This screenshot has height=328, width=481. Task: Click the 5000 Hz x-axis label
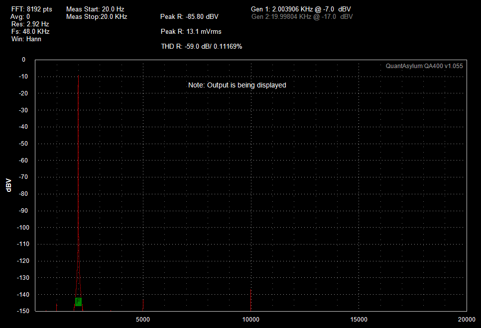[x=142, y=320]
